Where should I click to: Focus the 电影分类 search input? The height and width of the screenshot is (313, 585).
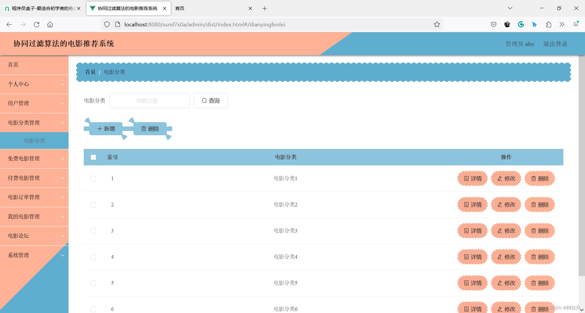[150, 101]
